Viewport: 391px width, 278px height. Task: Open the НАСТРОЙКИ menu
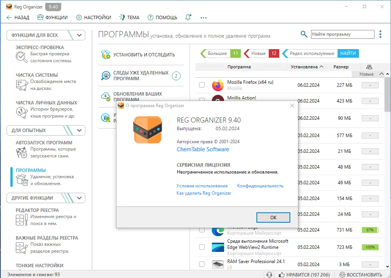pos(93,17)
